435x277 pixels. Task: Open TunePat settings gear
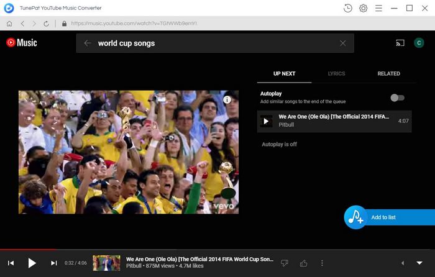point(363,8)
